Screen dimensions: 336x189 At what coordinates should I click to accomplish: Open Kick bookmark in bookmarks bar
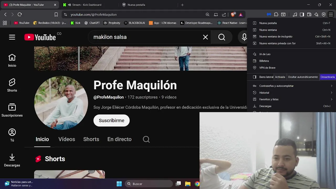[75, 23]
